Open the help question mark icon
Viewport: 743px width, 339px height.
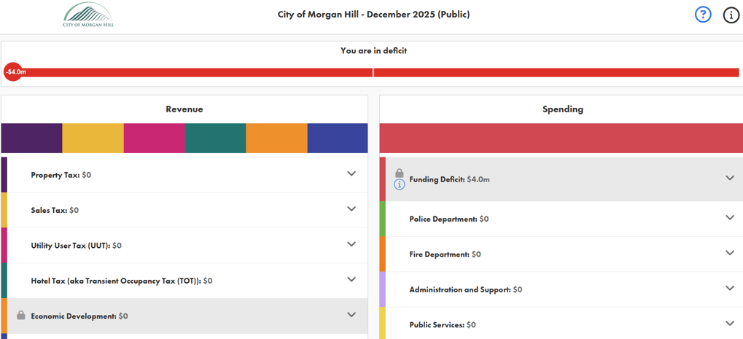click(702, 15)
